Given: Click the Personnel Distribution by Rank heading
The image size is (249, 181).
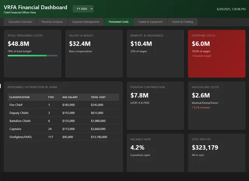Looking at the screenshot, I should 32,87.
